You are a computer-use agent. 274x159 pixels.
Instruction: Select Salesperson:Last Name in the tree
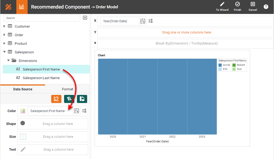tap(41, 78)
